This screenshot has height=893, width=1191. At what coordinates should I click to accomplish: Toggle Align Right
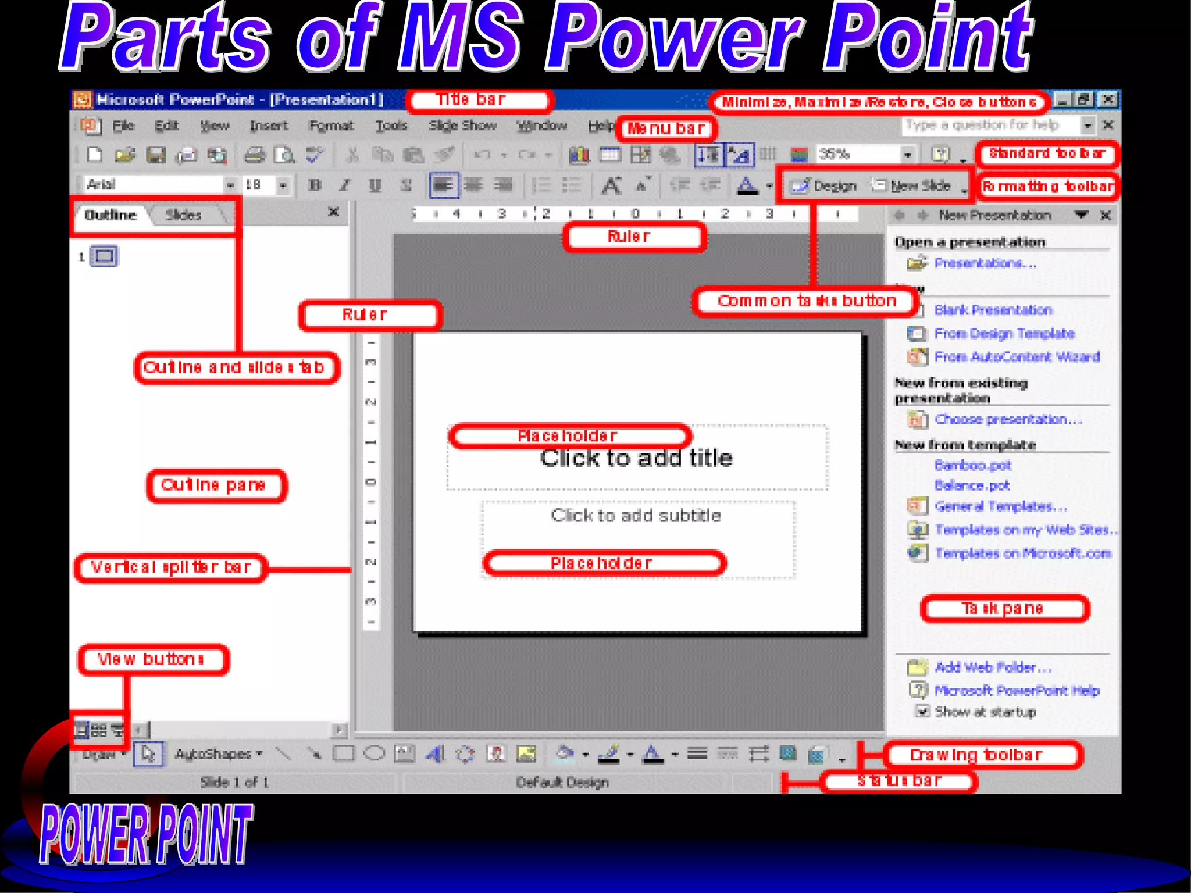(x=503, y=185)
